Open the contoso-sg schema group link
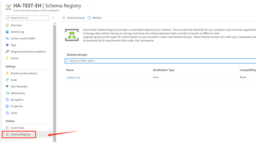Viewport: 256px width, 142px height. (x=73, y=77)
